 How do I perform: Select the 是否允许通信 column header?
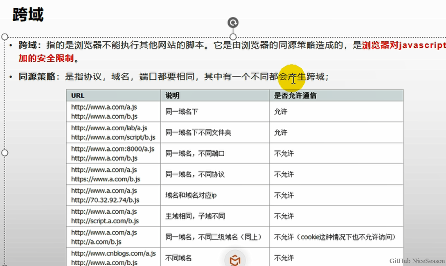[295, 96]
